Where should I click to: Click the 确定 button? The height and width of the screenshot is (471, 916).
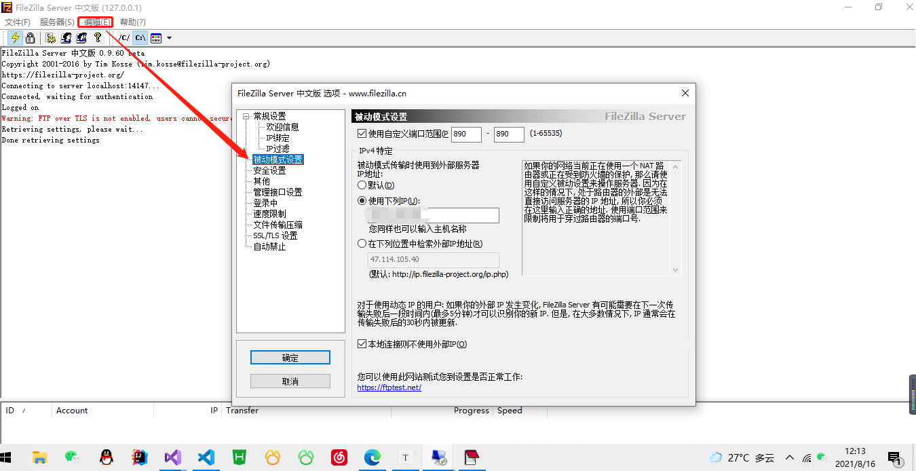coord(290,358)
